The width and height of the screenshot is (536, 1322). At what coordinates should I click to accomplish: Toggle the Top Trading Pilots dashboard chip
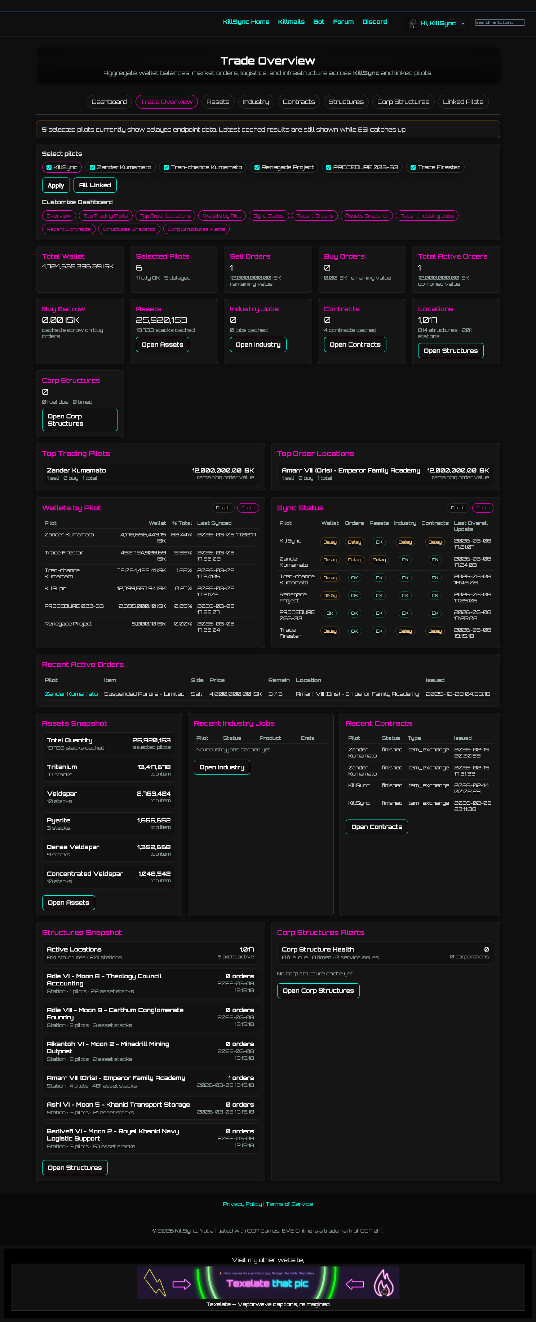(x=106, y=216)
